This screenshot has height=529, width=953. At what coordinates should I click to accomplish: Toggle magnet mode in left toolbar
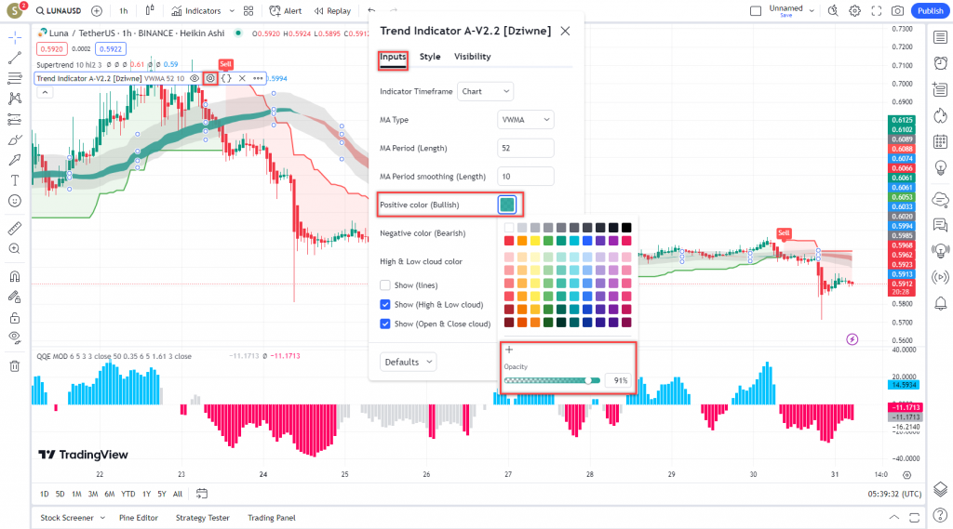[15, 276]
